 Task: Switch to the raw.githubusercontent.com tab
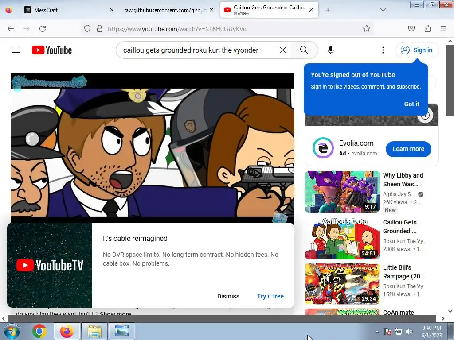pyautogui.click(x=165, y=10)
